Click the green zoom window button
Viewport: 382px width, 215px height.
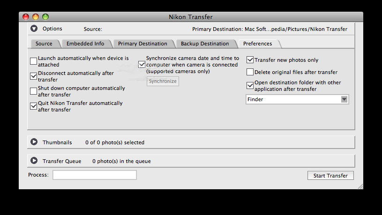45,17
